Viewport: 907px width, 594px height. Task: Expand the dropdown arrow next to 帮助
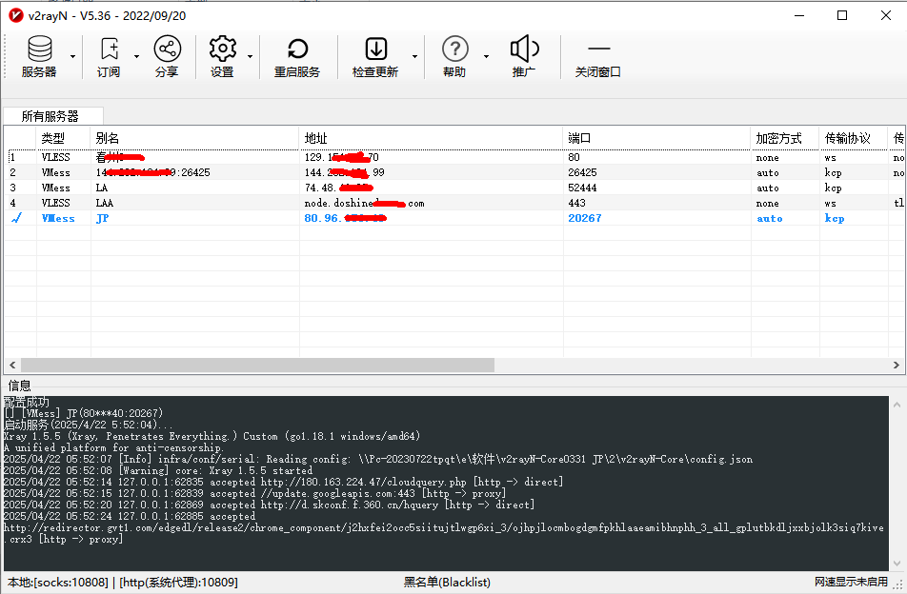click(x=486, y=56)
